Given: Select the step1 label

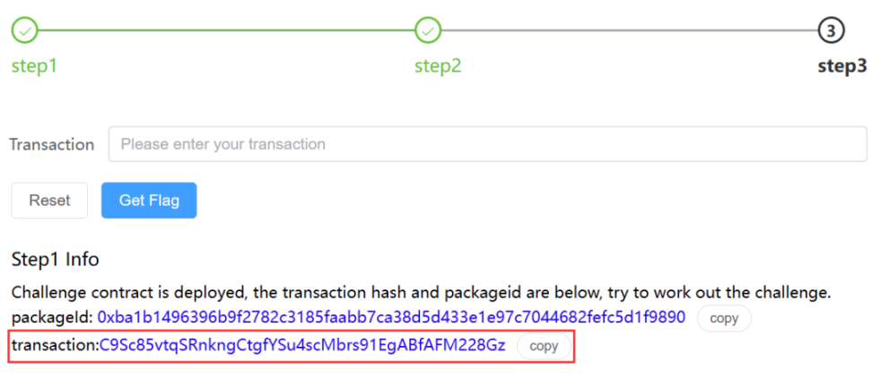Looking at the screenshot, I should click(34, 65).
